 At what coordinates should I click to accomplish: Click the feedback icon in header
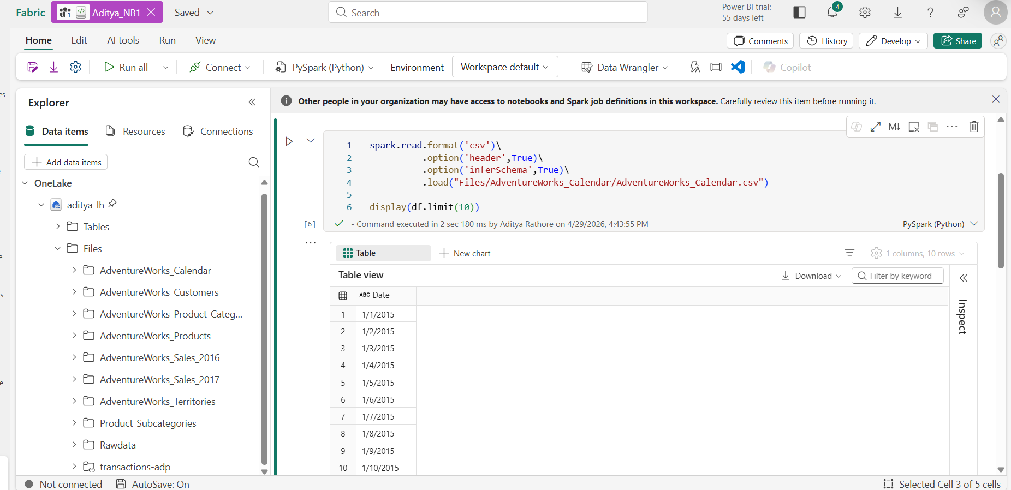[963, 12]
